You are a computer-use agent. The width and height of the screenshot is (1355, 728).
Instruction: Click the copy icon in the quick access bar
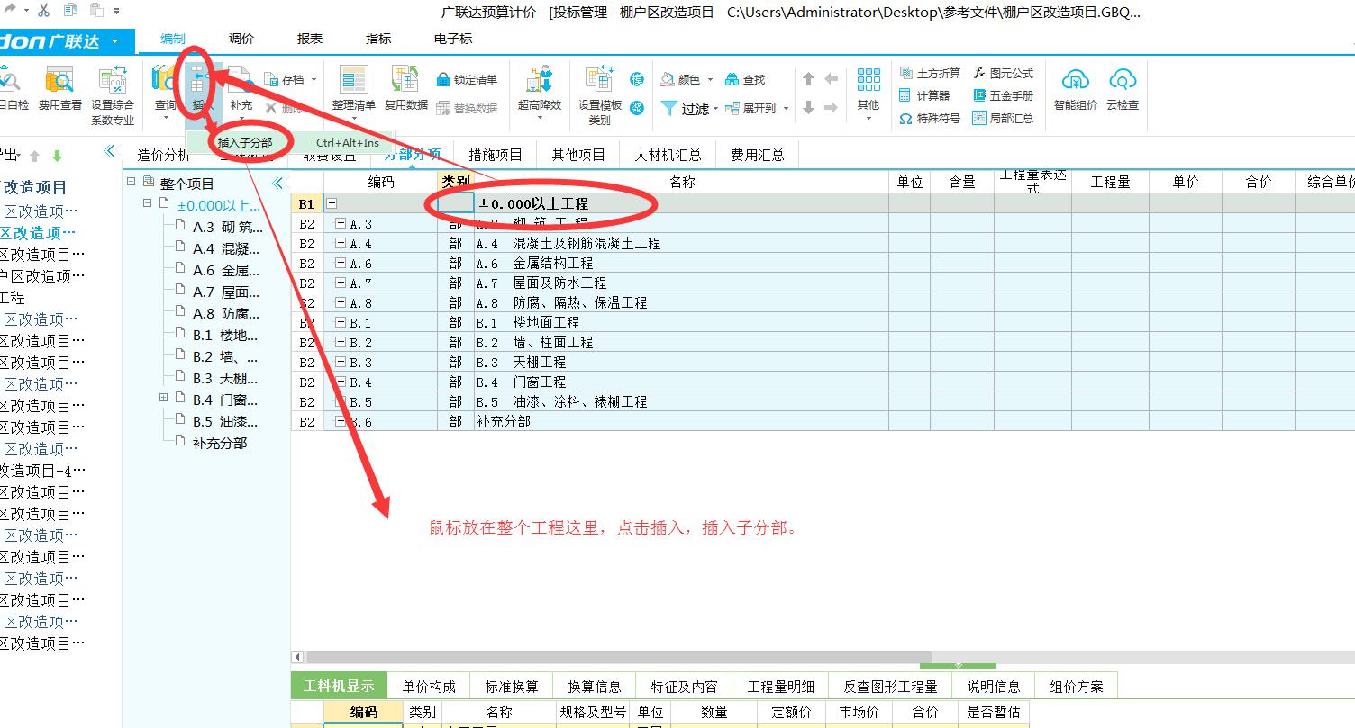pyautogui.click(x=71, y=11)
